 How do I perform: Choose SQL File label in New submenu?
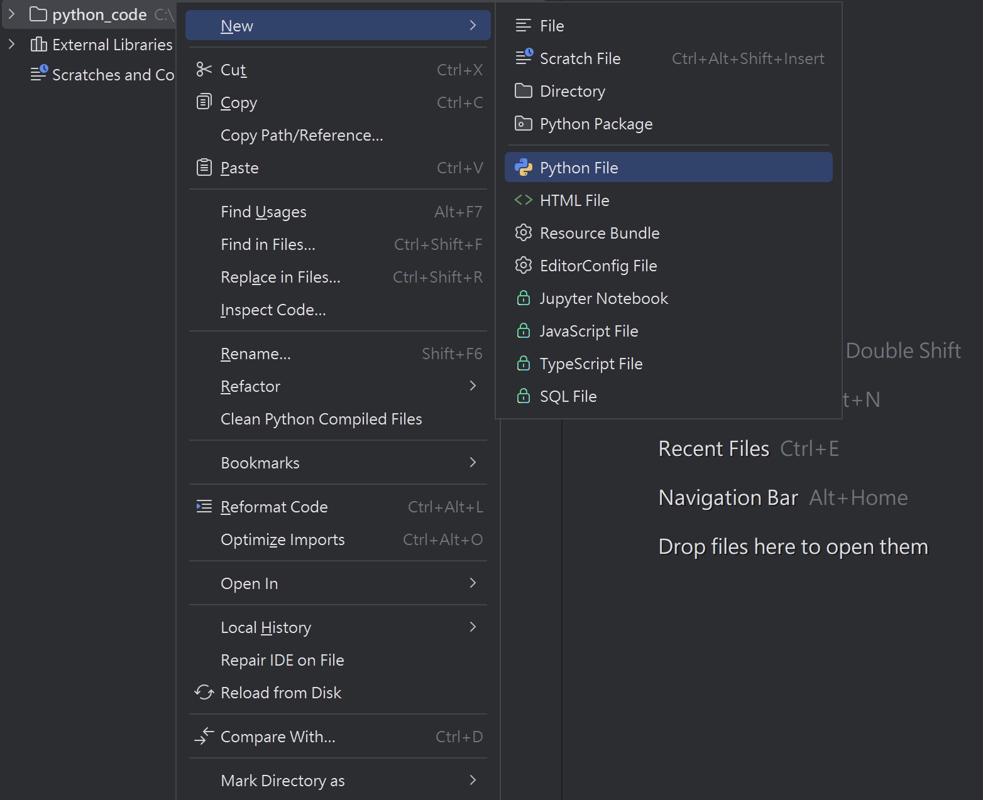tap(568, 396)
